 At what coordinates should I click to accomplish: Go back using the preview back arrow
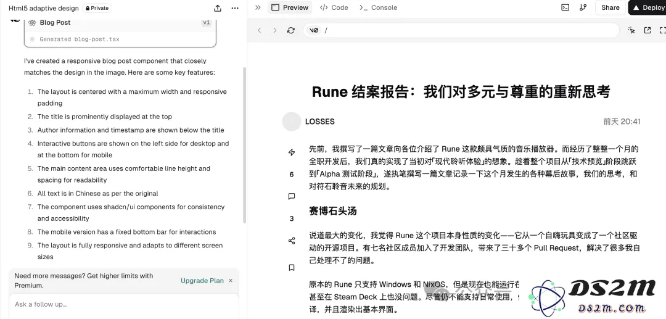(x=260, y=30)
